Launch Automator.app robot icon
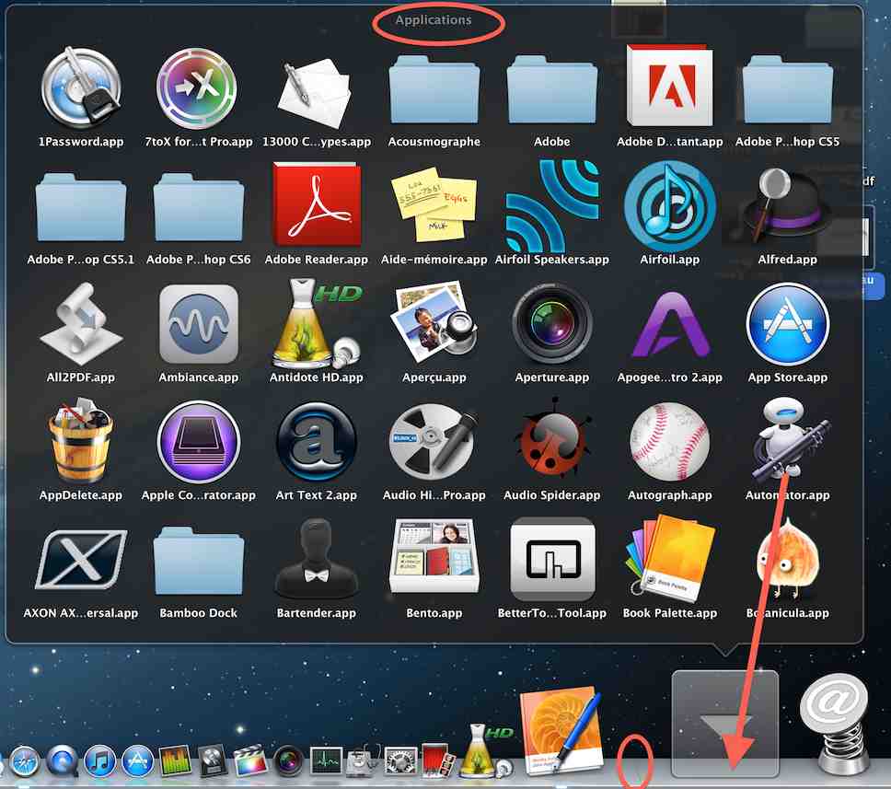The image size is (891, 789). [789, 439]
